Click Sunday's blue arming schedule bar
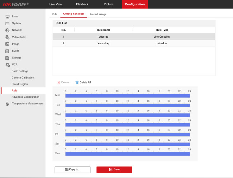This screenshot has height=178, width=233. click(127, 154)
